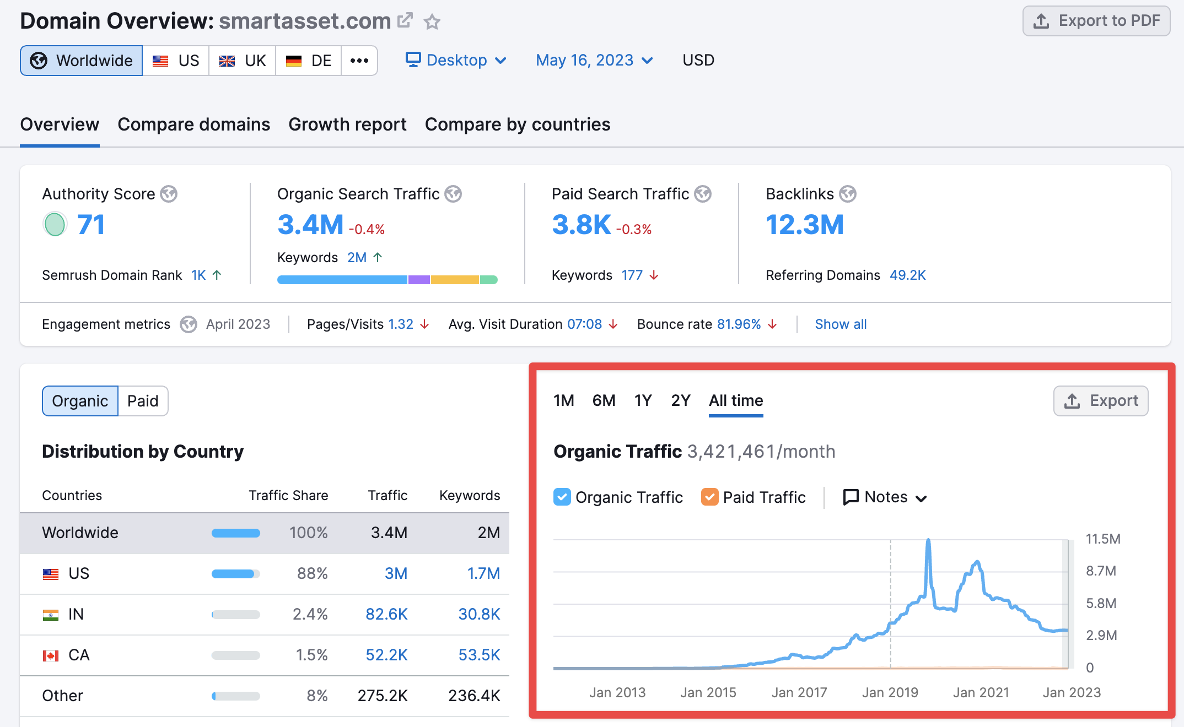The width and height of the screenshot is (1184, 727).
Task: Open the Compare domains tab
Action: click(194, 124)
